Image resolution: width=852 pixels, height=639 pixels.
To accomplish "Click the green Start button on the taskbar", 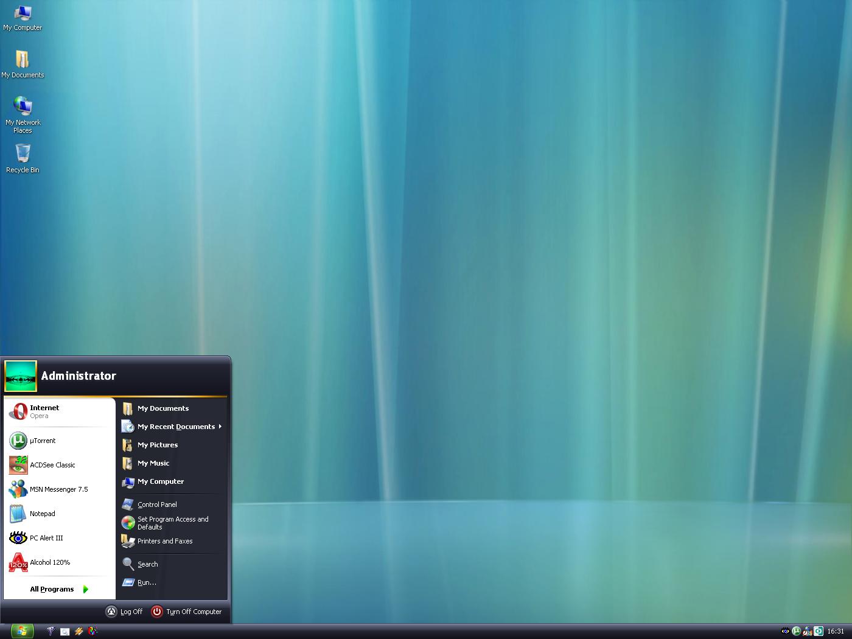I will [x=22, y=631].
